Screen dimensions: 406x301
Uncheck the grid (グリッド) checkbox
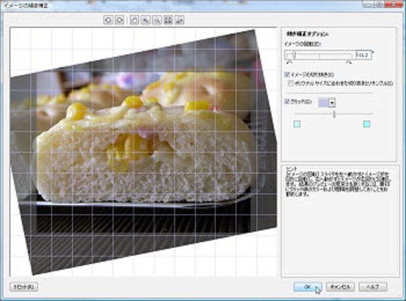287,102
